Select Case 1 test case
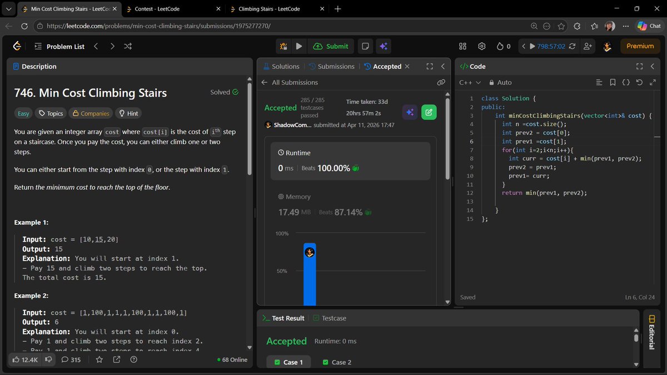 point(288,362)
